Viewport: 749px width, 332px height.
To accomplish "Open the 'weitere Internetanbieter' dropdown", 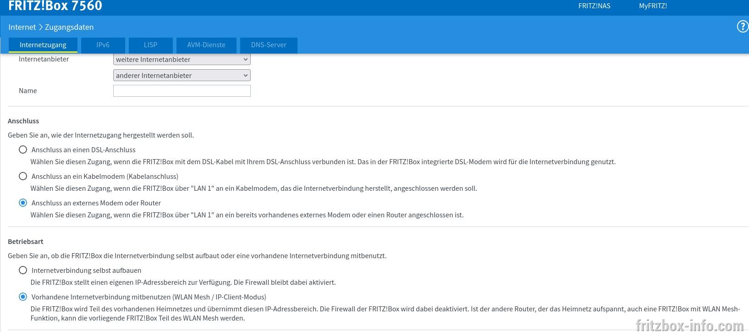I will click(182, 59).
